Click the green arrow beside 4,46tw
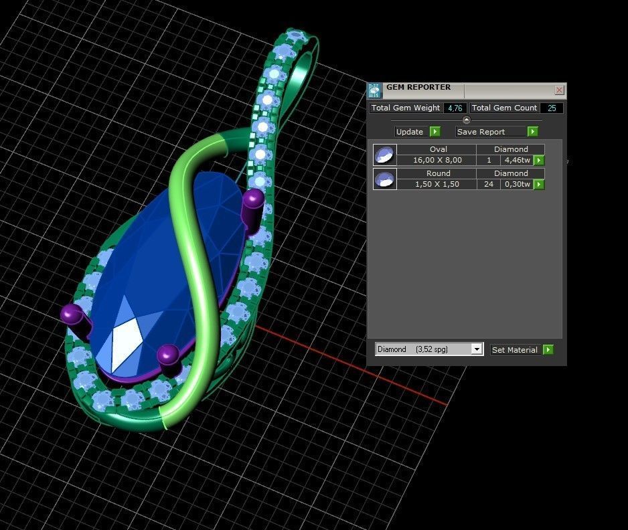Image resolution: width=628 pixels, height=530 pixels. tap(539, 161)
